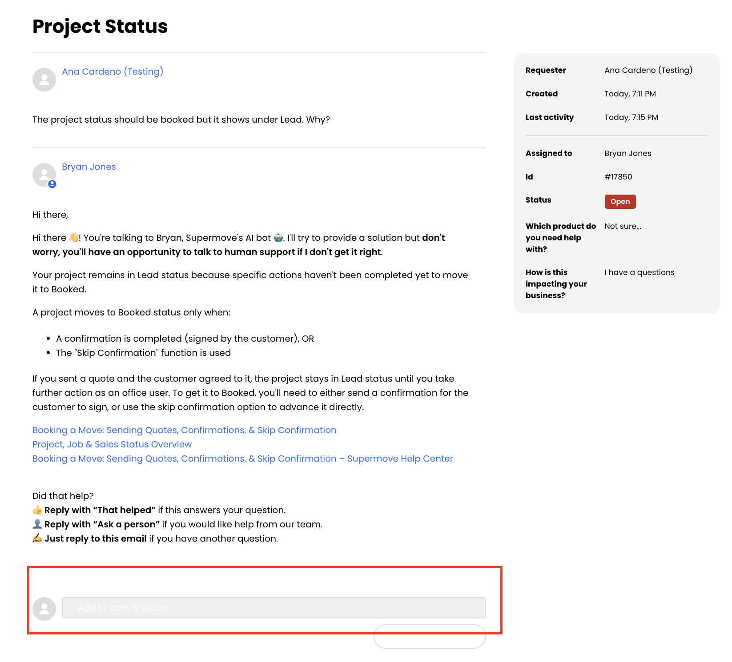Open the Ana Cardeno (Testing) author link
732x662 pixels.
[x=113, y=72]
